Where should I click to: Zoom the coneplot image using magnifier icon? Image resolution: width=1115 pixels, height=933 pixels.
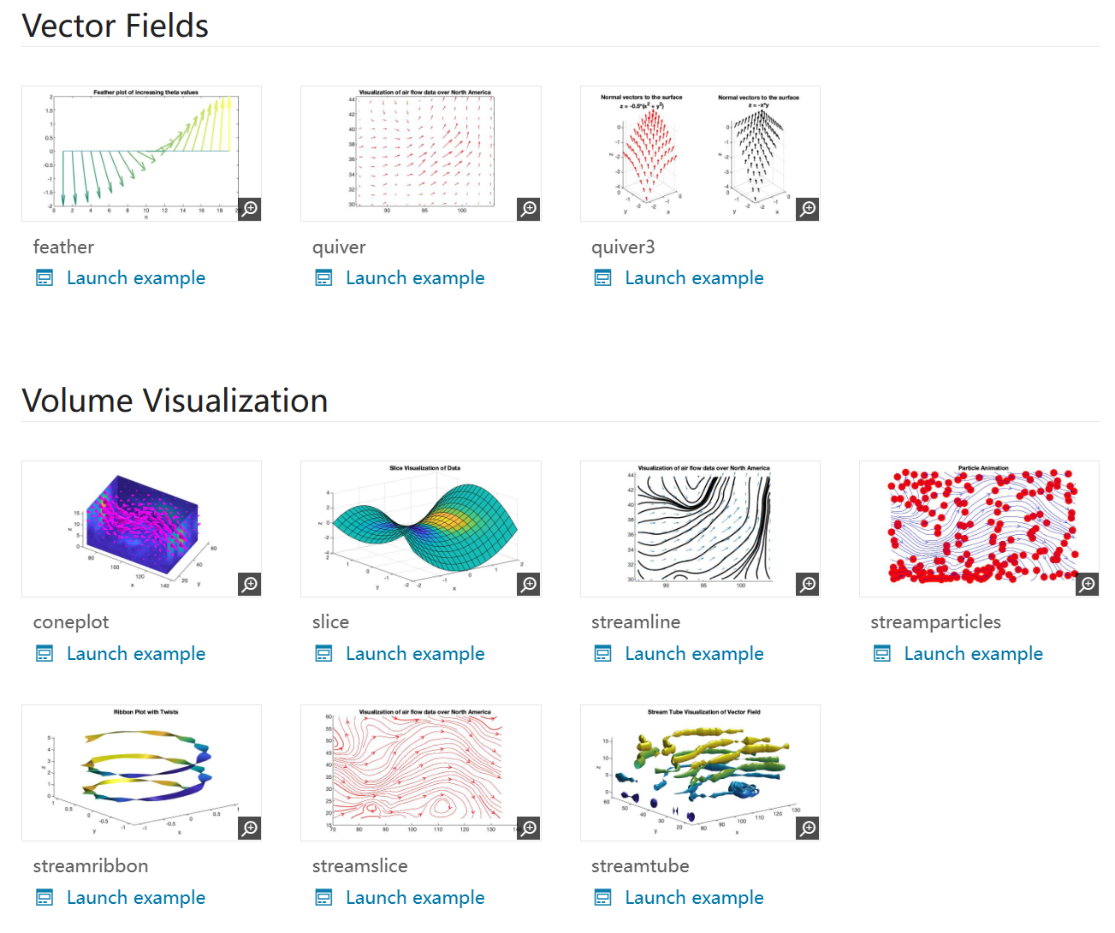coord(249,585)
